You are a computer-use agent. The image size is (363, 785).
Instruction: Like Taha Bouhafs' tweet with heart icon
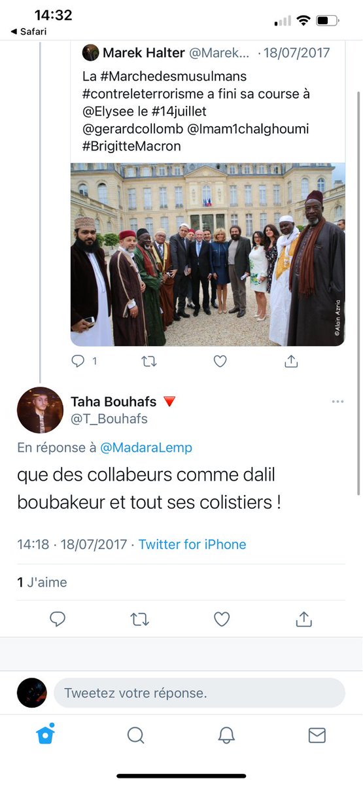click(222, 619)
